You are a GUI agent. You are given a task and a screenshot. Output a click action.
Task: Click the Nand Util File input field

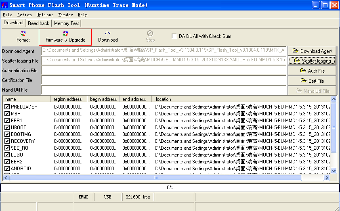click(x=164, y=90)
